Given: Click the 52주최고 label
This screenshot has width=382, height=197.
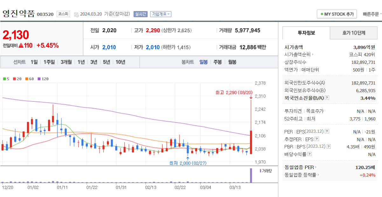Looking at the screenshot, I should (x=294, y=119).
